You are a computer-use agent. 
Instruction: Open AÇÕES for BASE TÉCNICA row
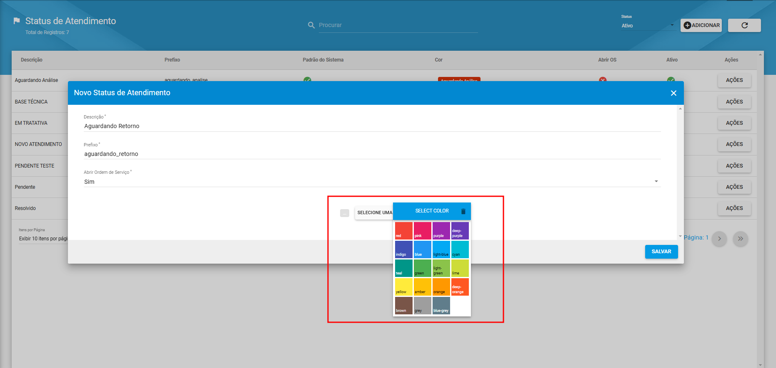click(734, 102)
